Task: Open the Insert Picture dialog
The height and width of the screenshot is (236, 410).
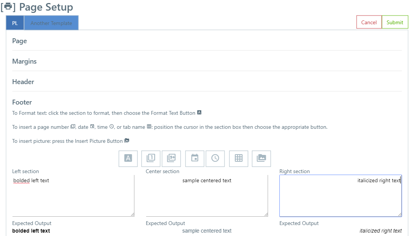Action: pyautogui.click(x=261, y=158)
